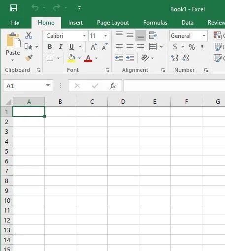The height and width of the screenshot is (251, 225).
Task: Apply Comma Style icon
Action: tap(202, 47)
